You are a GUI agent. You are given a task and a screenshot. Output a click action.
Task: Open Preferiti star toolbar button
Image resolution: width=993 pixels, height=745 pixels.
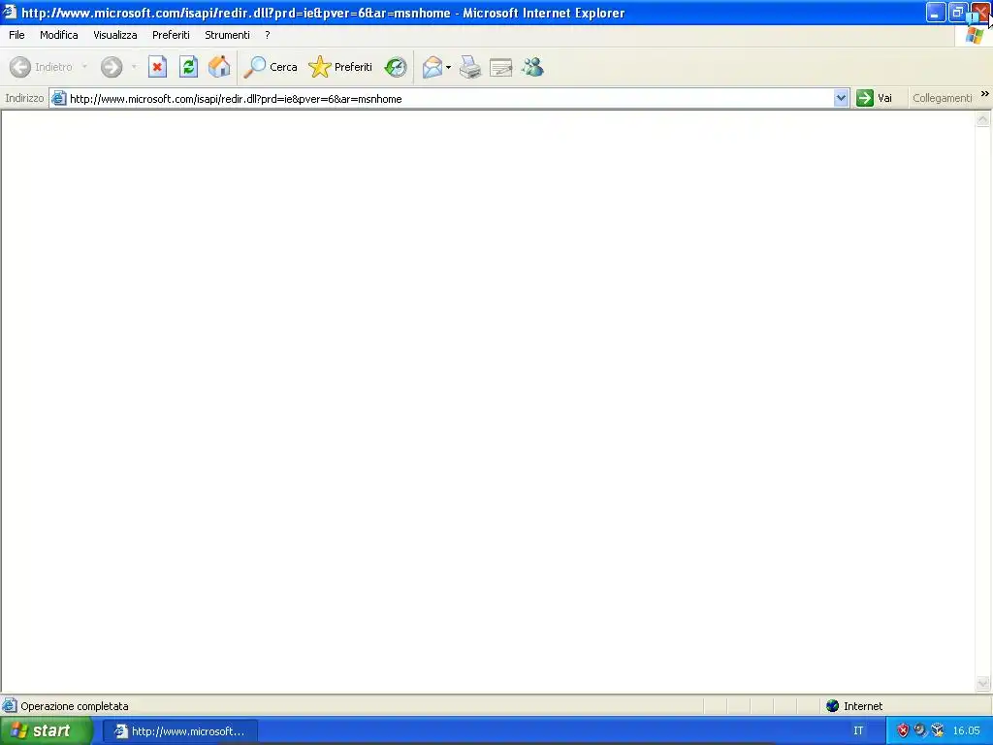click(340, 67)
